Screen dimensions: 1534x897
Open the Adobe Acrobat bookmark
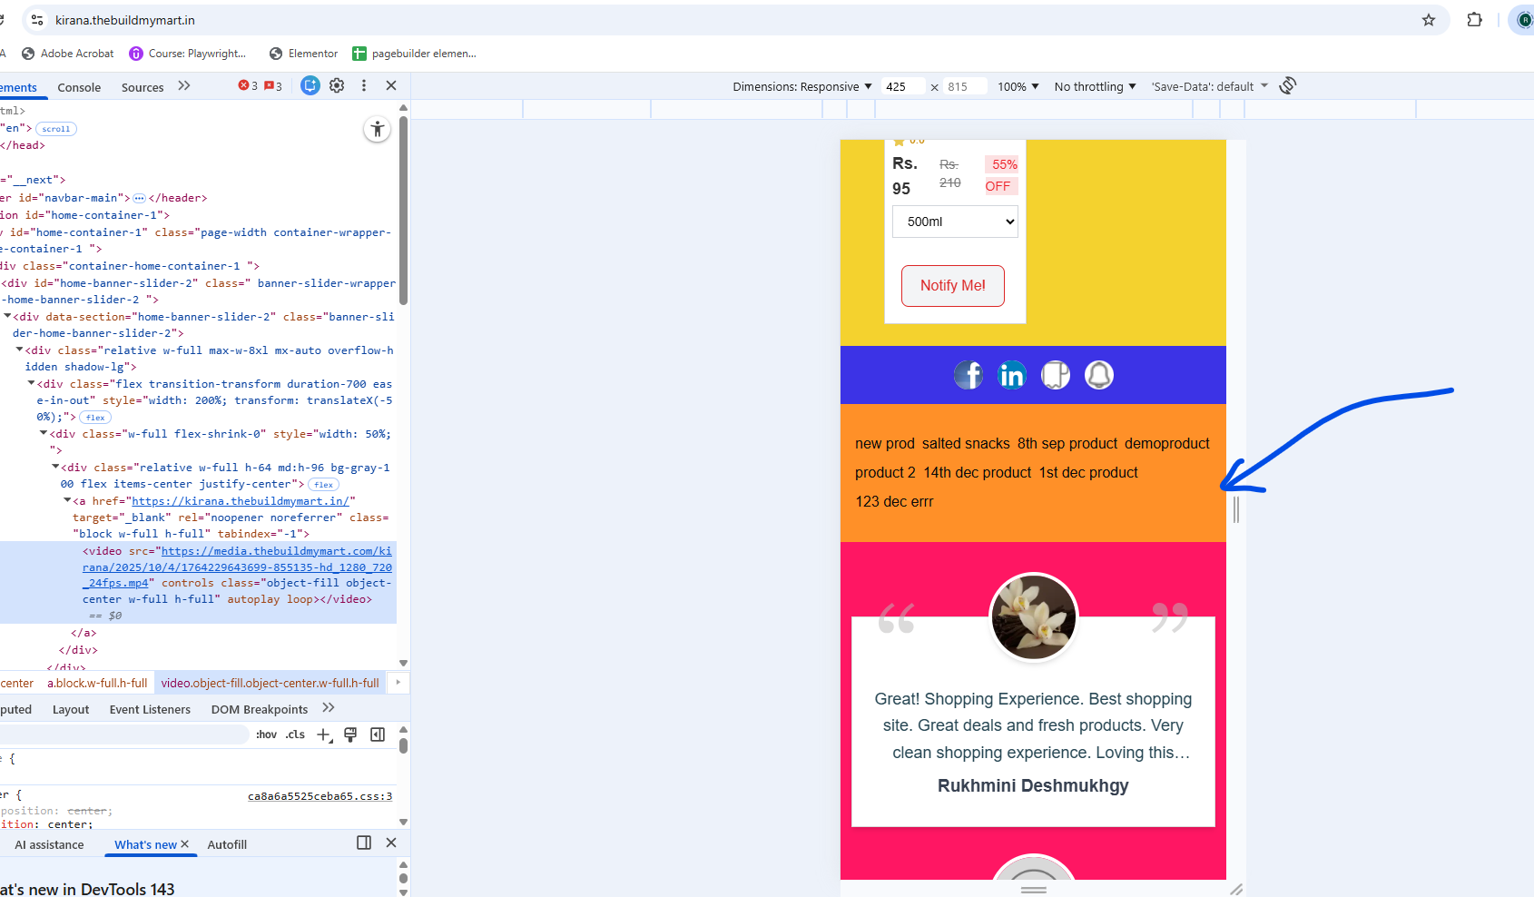(x=68, y=54)
